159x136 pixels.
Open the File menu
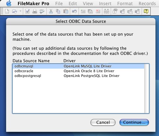[59, 4]
